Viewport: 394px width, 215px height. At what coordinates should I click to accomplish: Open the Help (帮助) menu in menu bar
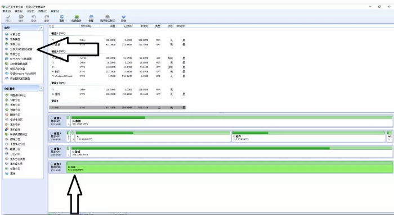55,11
